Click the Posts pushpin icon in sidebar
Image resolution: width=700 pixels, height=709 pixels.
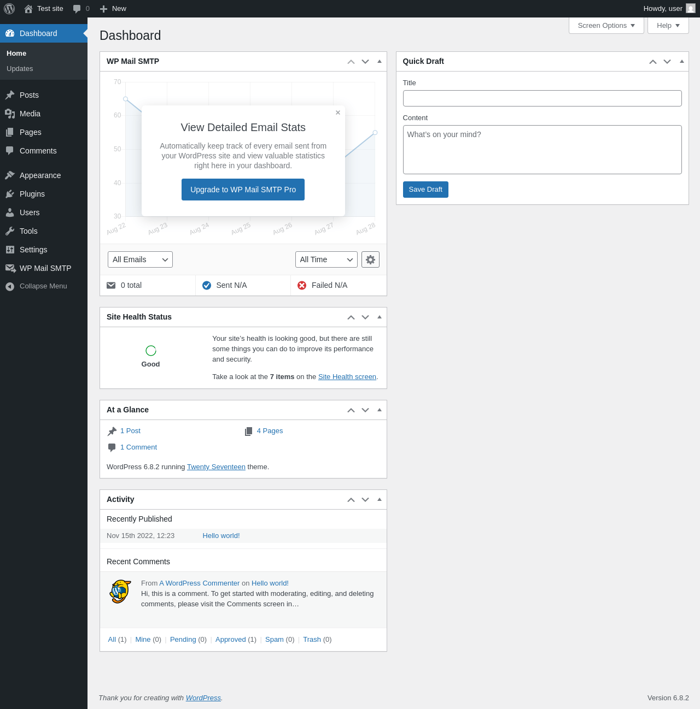click(x=10, y=95)
